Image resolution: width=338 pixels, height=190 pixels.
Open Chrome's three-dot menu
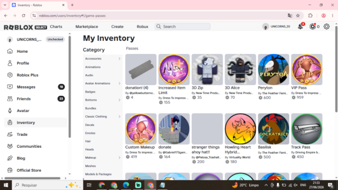[x=333, y=16]
